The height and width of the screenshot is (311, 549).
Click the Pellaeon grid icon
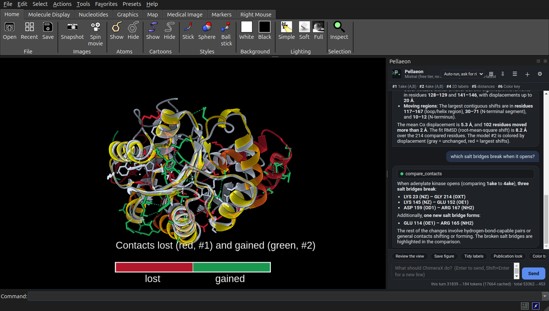(x=491, y=74)
